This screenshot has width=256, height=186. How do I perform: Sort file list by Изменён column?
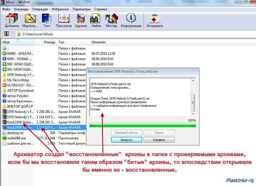click(x=104, y=42)
